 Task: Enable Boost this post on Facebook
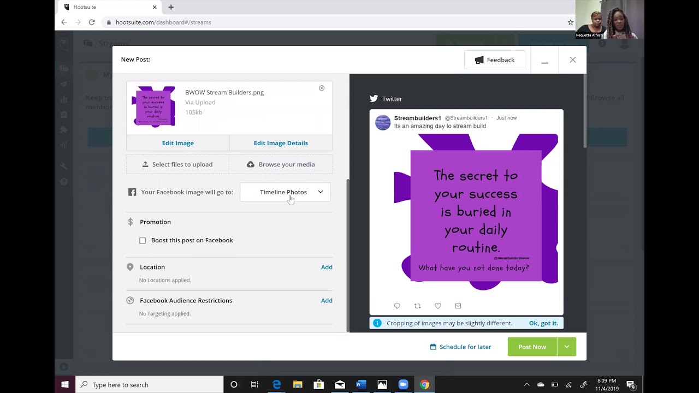coord(143,241)
